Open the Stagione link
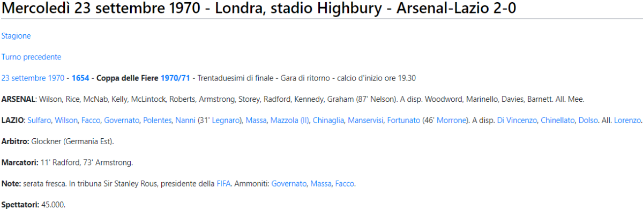The image size is (643, 209). 16,36
